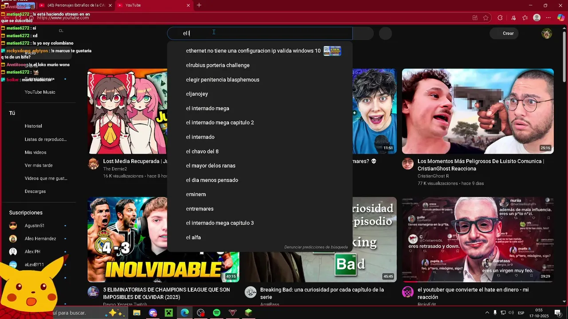Open YouTube Music sidebar link

click(x=40, y=92)
